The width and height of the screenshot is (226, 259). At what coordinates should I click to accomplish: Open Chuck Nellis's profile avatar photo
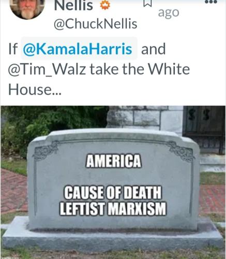(27, 9)
